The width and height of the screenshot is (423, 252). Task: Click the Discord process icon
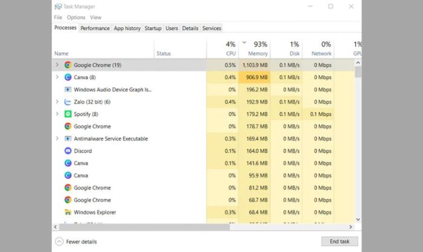(68, 151)
